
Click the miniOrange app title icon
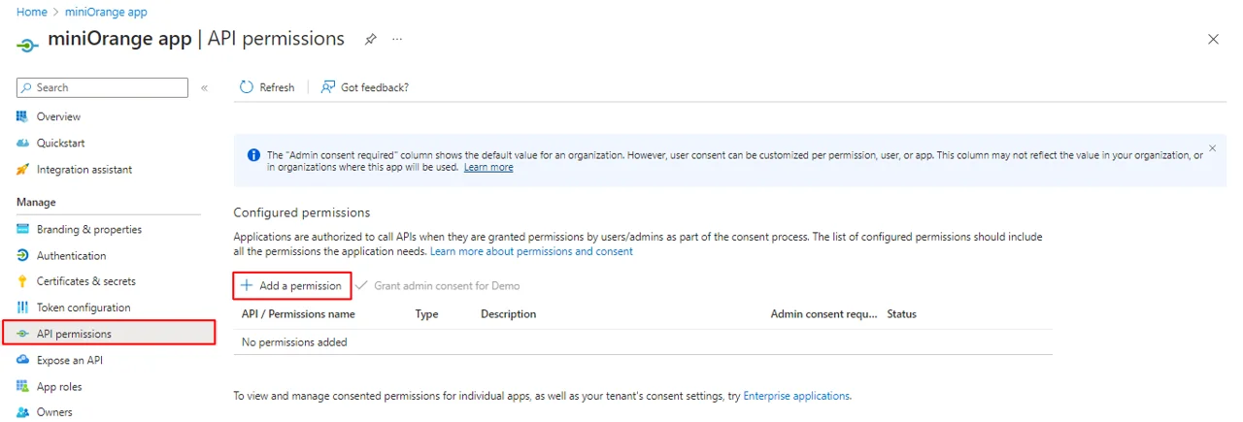click(x=28, y=44)
